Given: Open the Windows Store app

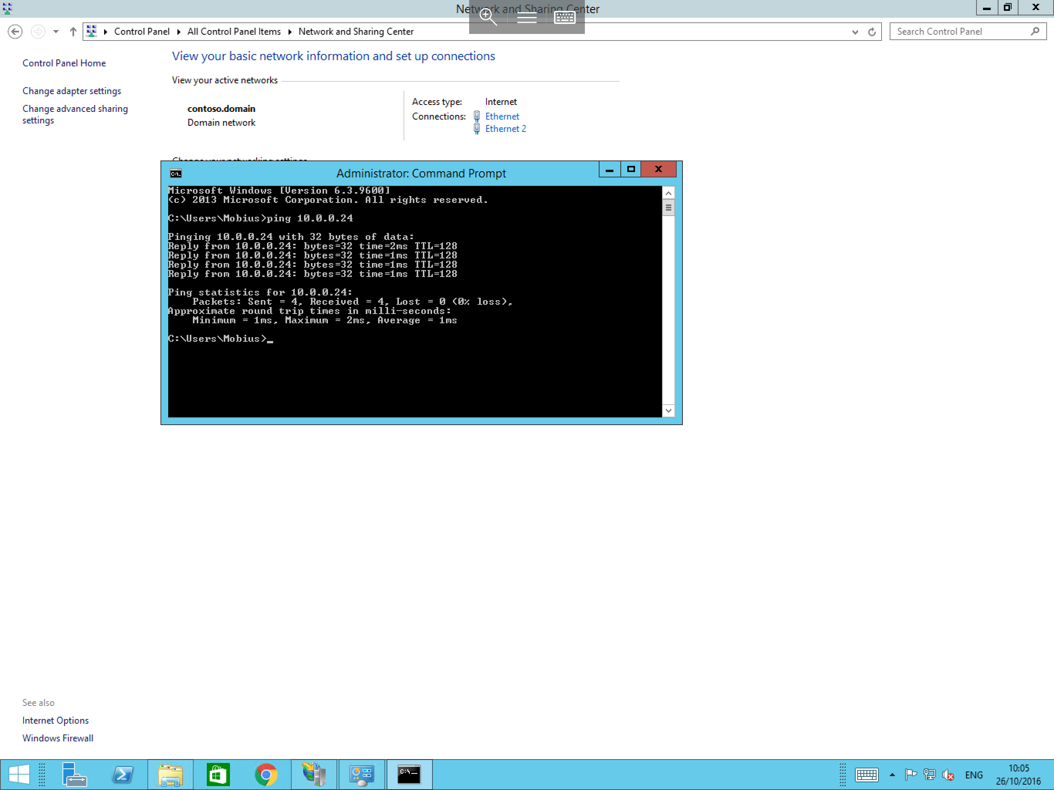Looking at the screenshot, I should pyautogui.click(x=218, y=774).
